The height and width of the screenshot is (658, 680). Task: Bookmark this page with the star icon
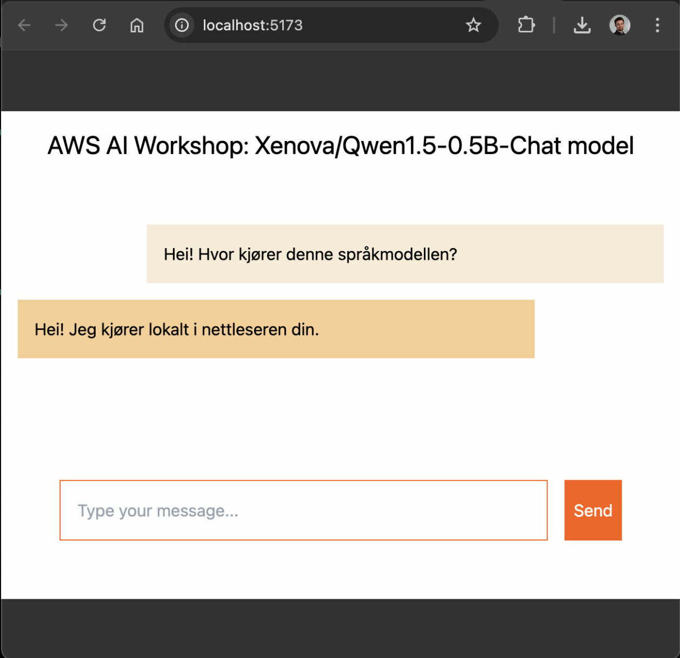coord(474,25)
